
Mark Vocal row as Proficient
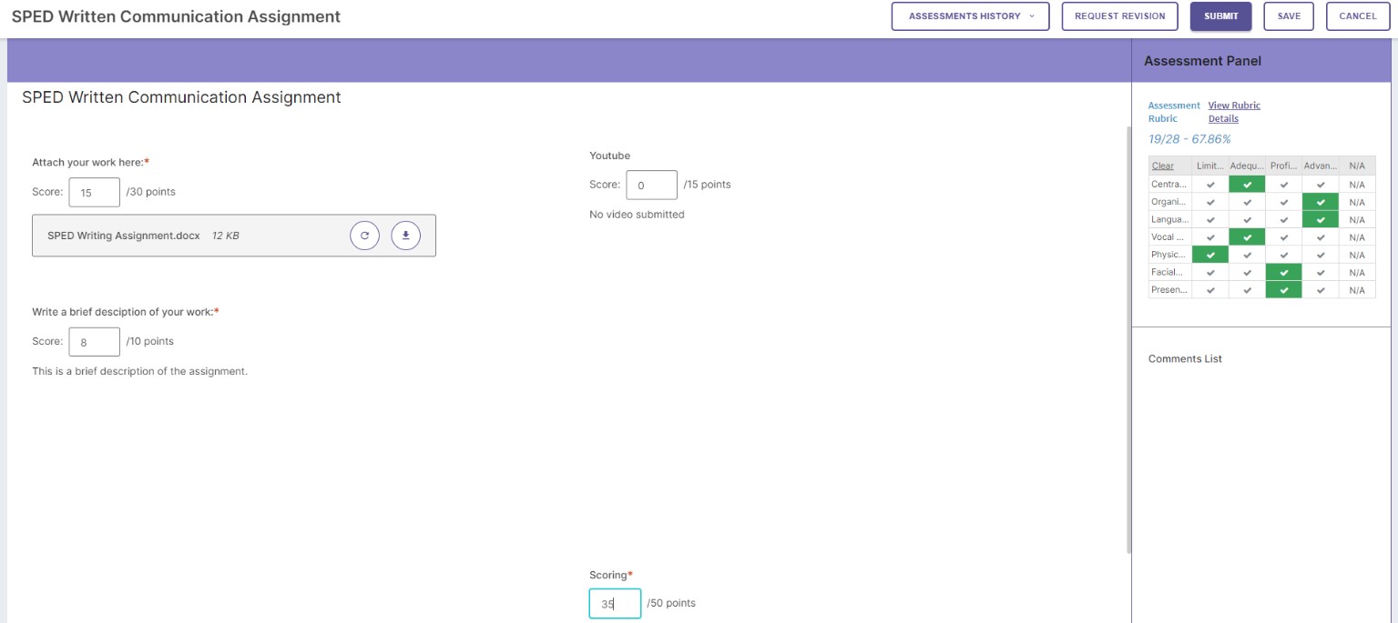tap(1284, 236)
